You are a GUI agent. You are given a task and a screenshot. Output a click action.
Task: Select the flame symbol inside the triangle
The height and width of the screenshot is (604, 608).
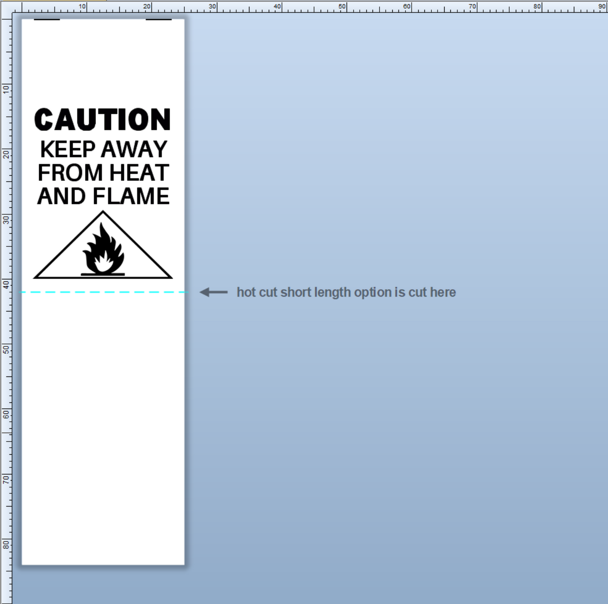(103, 251)
